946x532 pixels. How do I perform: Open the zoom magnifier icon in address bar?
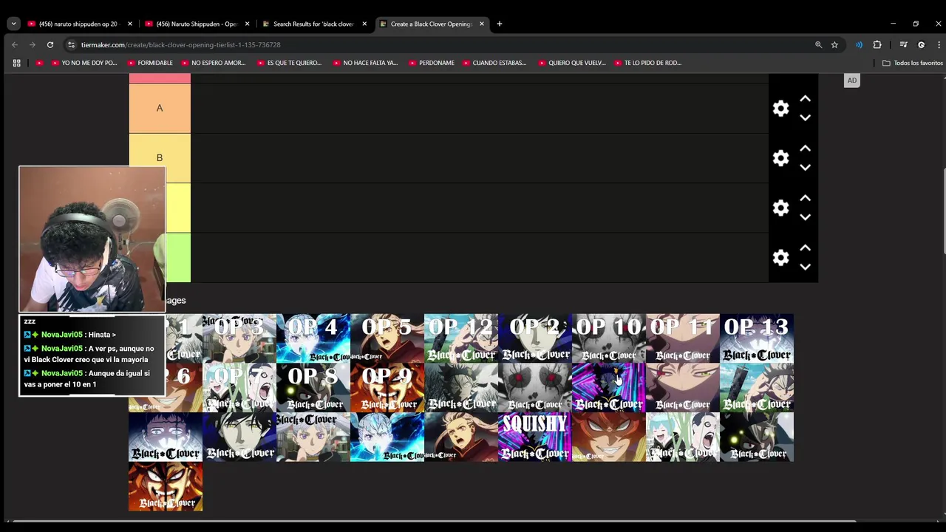818,44
